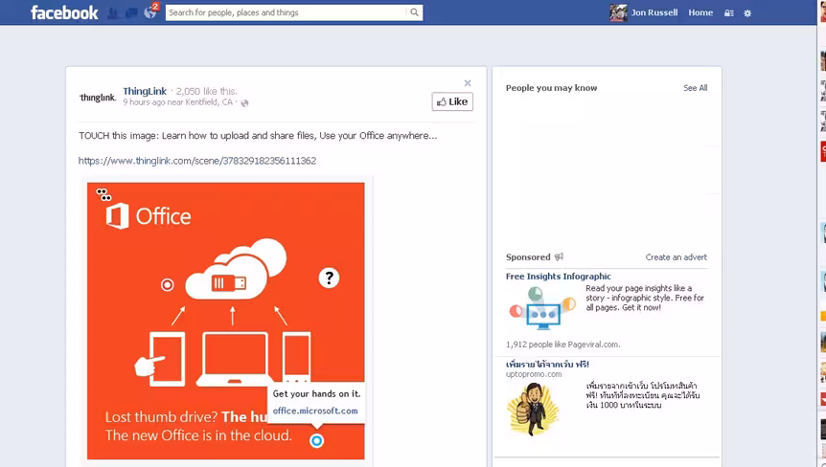The height and width of the screenshot is (467, 826).
Task: Click See All in People you may know
Action: pyautogui.click(x=696, y=88)
